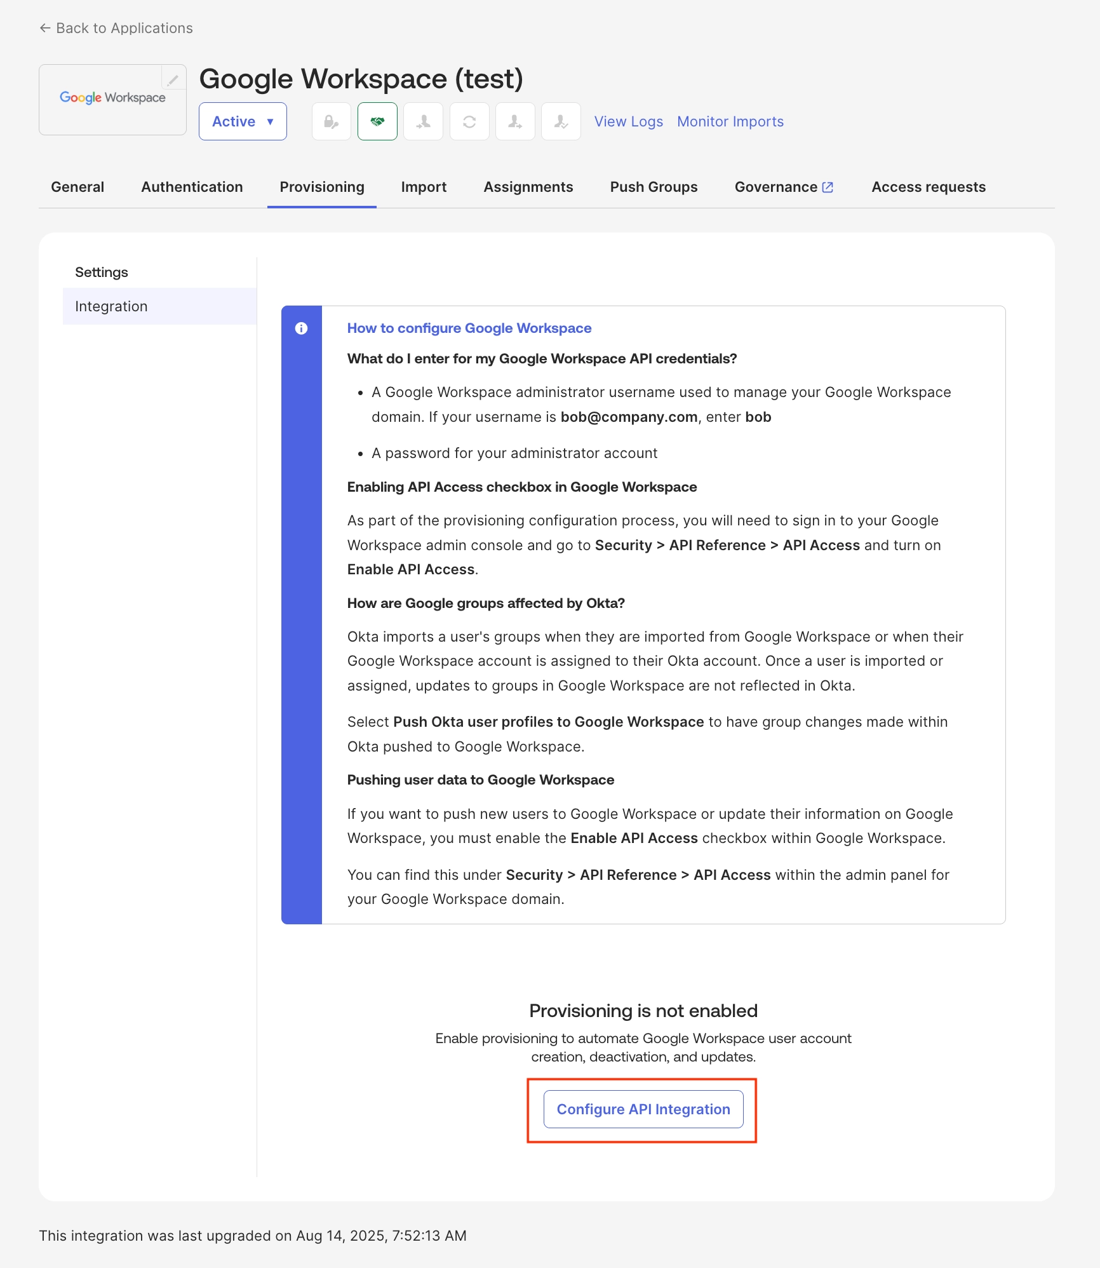Click the green handshake federation icon
This screenshot has height=1268, width=1100.
tap(377, 121)
